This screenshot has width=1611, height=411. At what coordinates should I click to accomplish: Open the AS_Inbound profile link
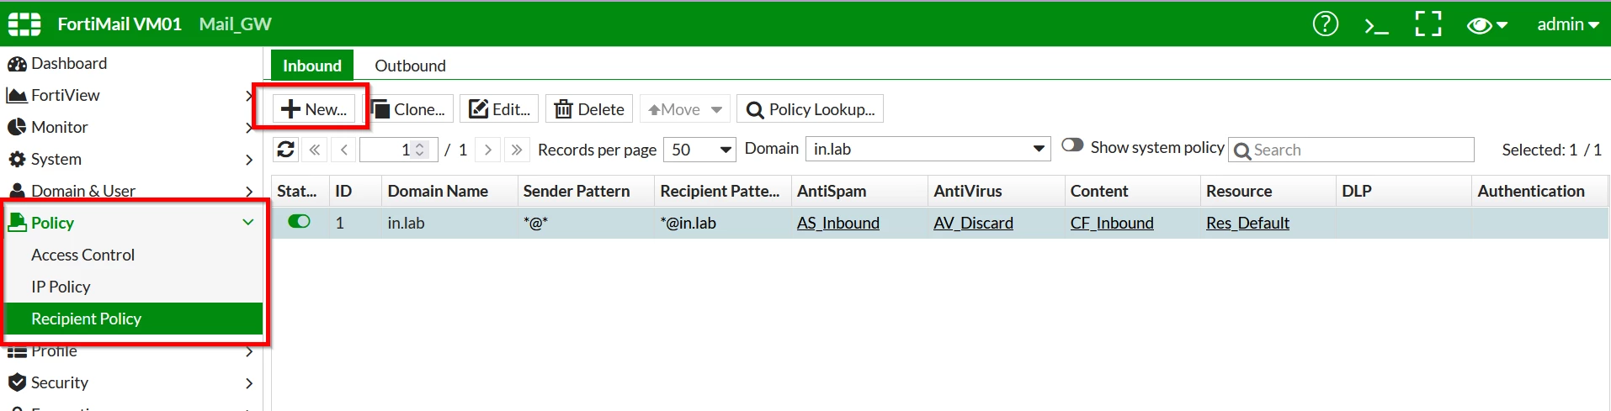tap(838, 223)
